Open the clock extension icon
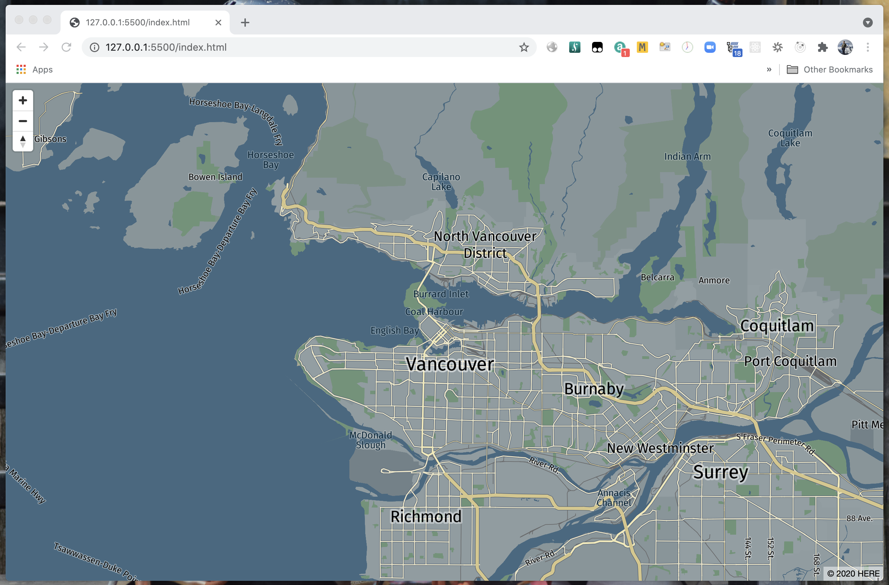This screenshot has height=585, width=889. tap(687, 47)
